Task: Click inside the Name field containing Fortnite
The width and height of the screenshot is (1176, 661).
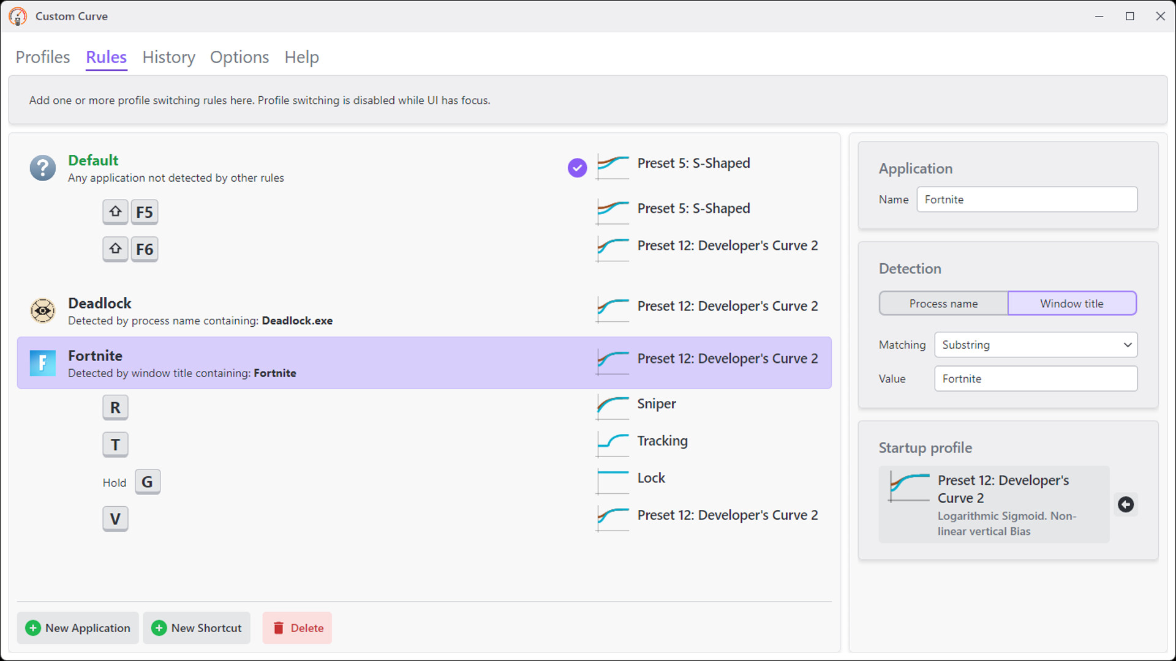Action: tap(1027, 199)
